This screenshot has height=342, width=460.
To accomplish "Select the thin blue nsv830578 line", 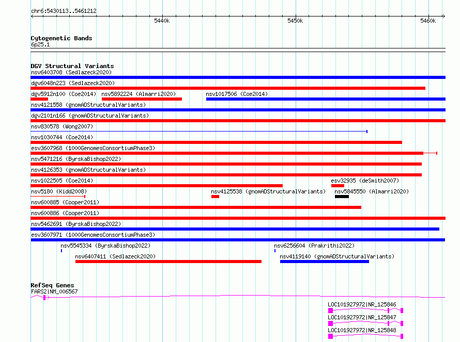I will tap(199, 132).
